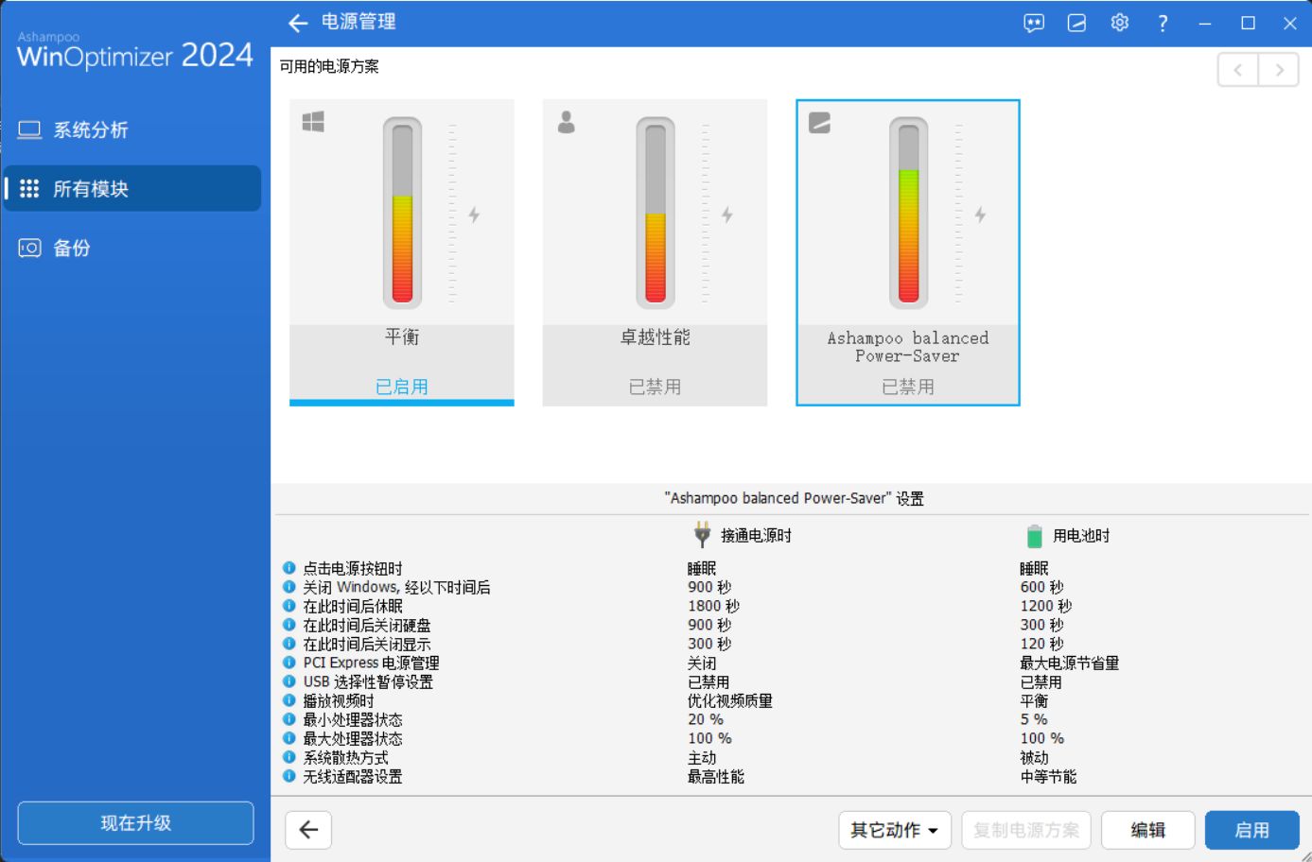Click Windows logo icon on 平衡 card

313,122
